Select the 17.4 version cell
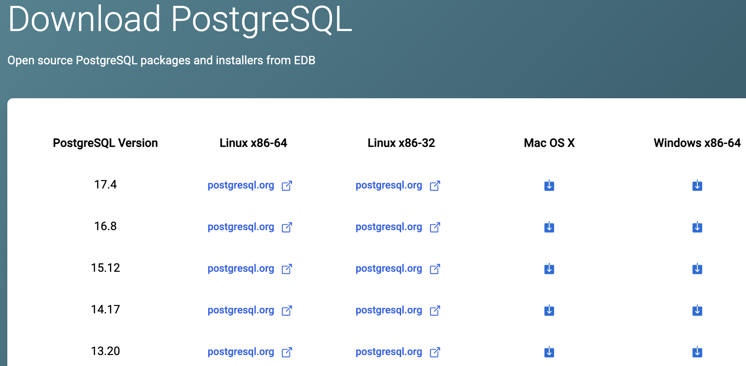This screenshot has width=746, height=366. (105, 184)
